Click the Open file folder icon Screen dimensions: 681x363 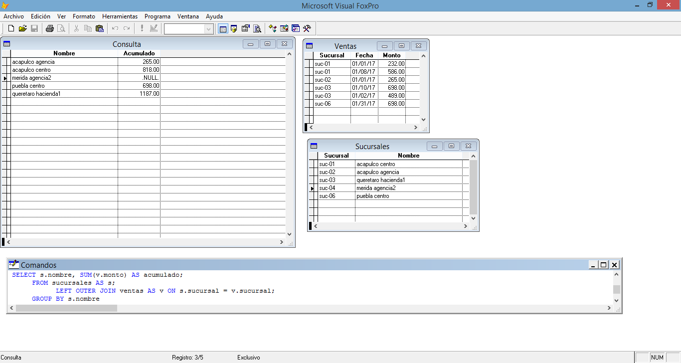(22, 29)
